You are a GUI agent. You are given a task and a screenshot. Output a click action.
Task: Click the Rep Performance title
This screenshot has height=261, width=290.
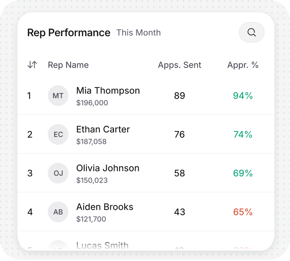click(69, 33)
